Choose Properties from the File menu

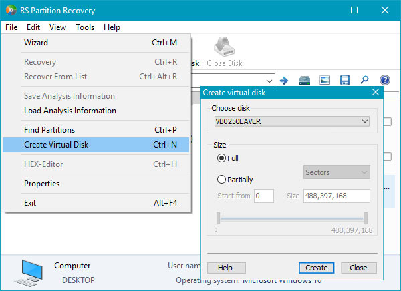[x=96, y=183]
